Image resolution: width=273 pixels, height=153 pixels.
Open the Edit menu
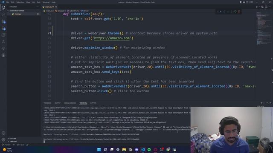coord(13,2)
